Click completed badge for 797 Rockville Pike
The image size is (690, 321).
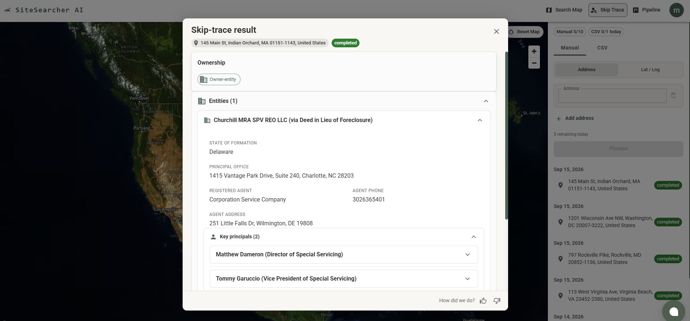pos(668,259)
